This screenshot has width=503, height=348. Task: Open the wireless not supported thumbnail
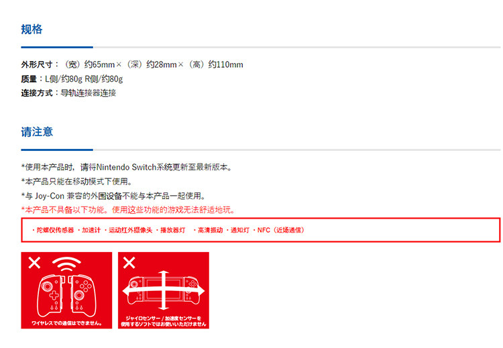(66, 290)
